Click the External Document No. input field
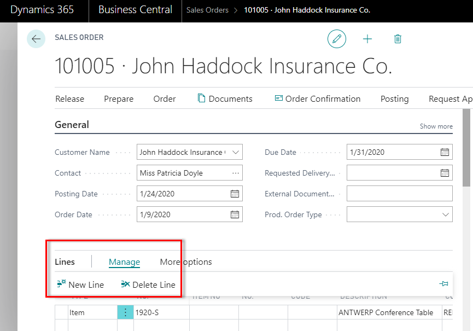This screenshot has height=331, width=473. 399,194
